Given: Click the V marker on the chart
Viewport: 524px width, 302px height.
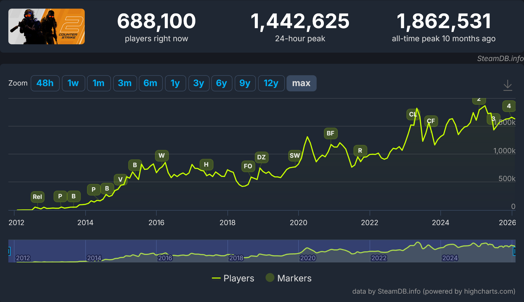Looking at the screenshot, I should click(x=120, y=179).
